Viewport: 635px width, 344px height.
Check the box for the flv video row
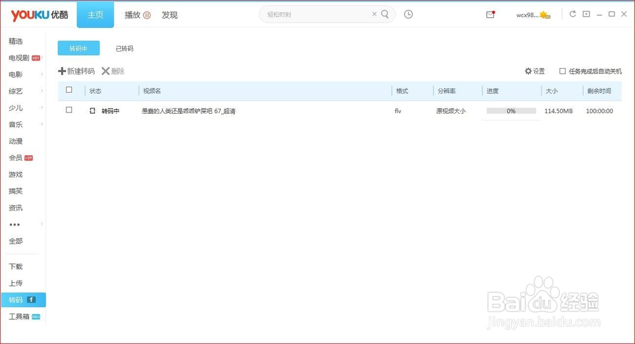point(69,110)
